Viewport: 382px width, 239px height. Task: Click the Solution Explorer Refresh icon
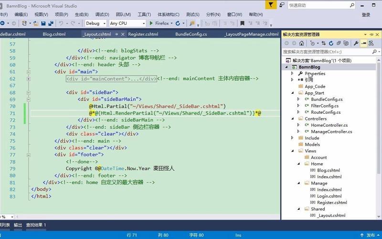pos(331,43)
